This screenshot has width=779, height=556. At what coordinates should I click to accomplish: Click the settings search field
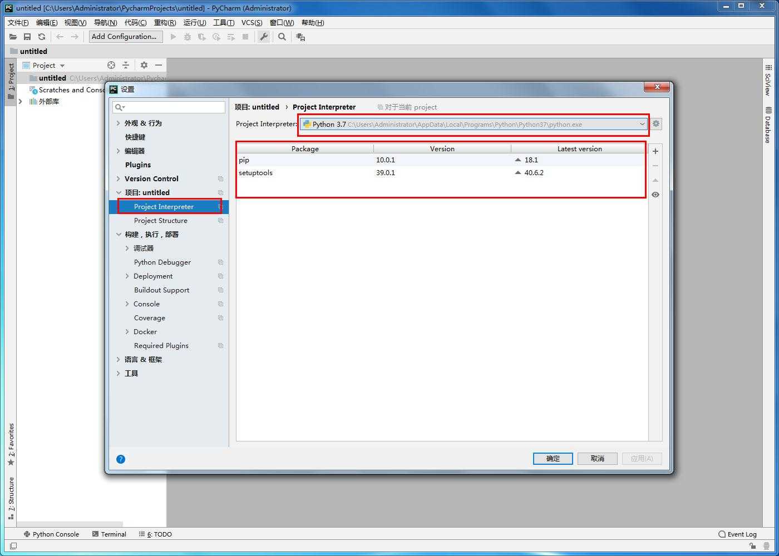(x=169, y=107)
